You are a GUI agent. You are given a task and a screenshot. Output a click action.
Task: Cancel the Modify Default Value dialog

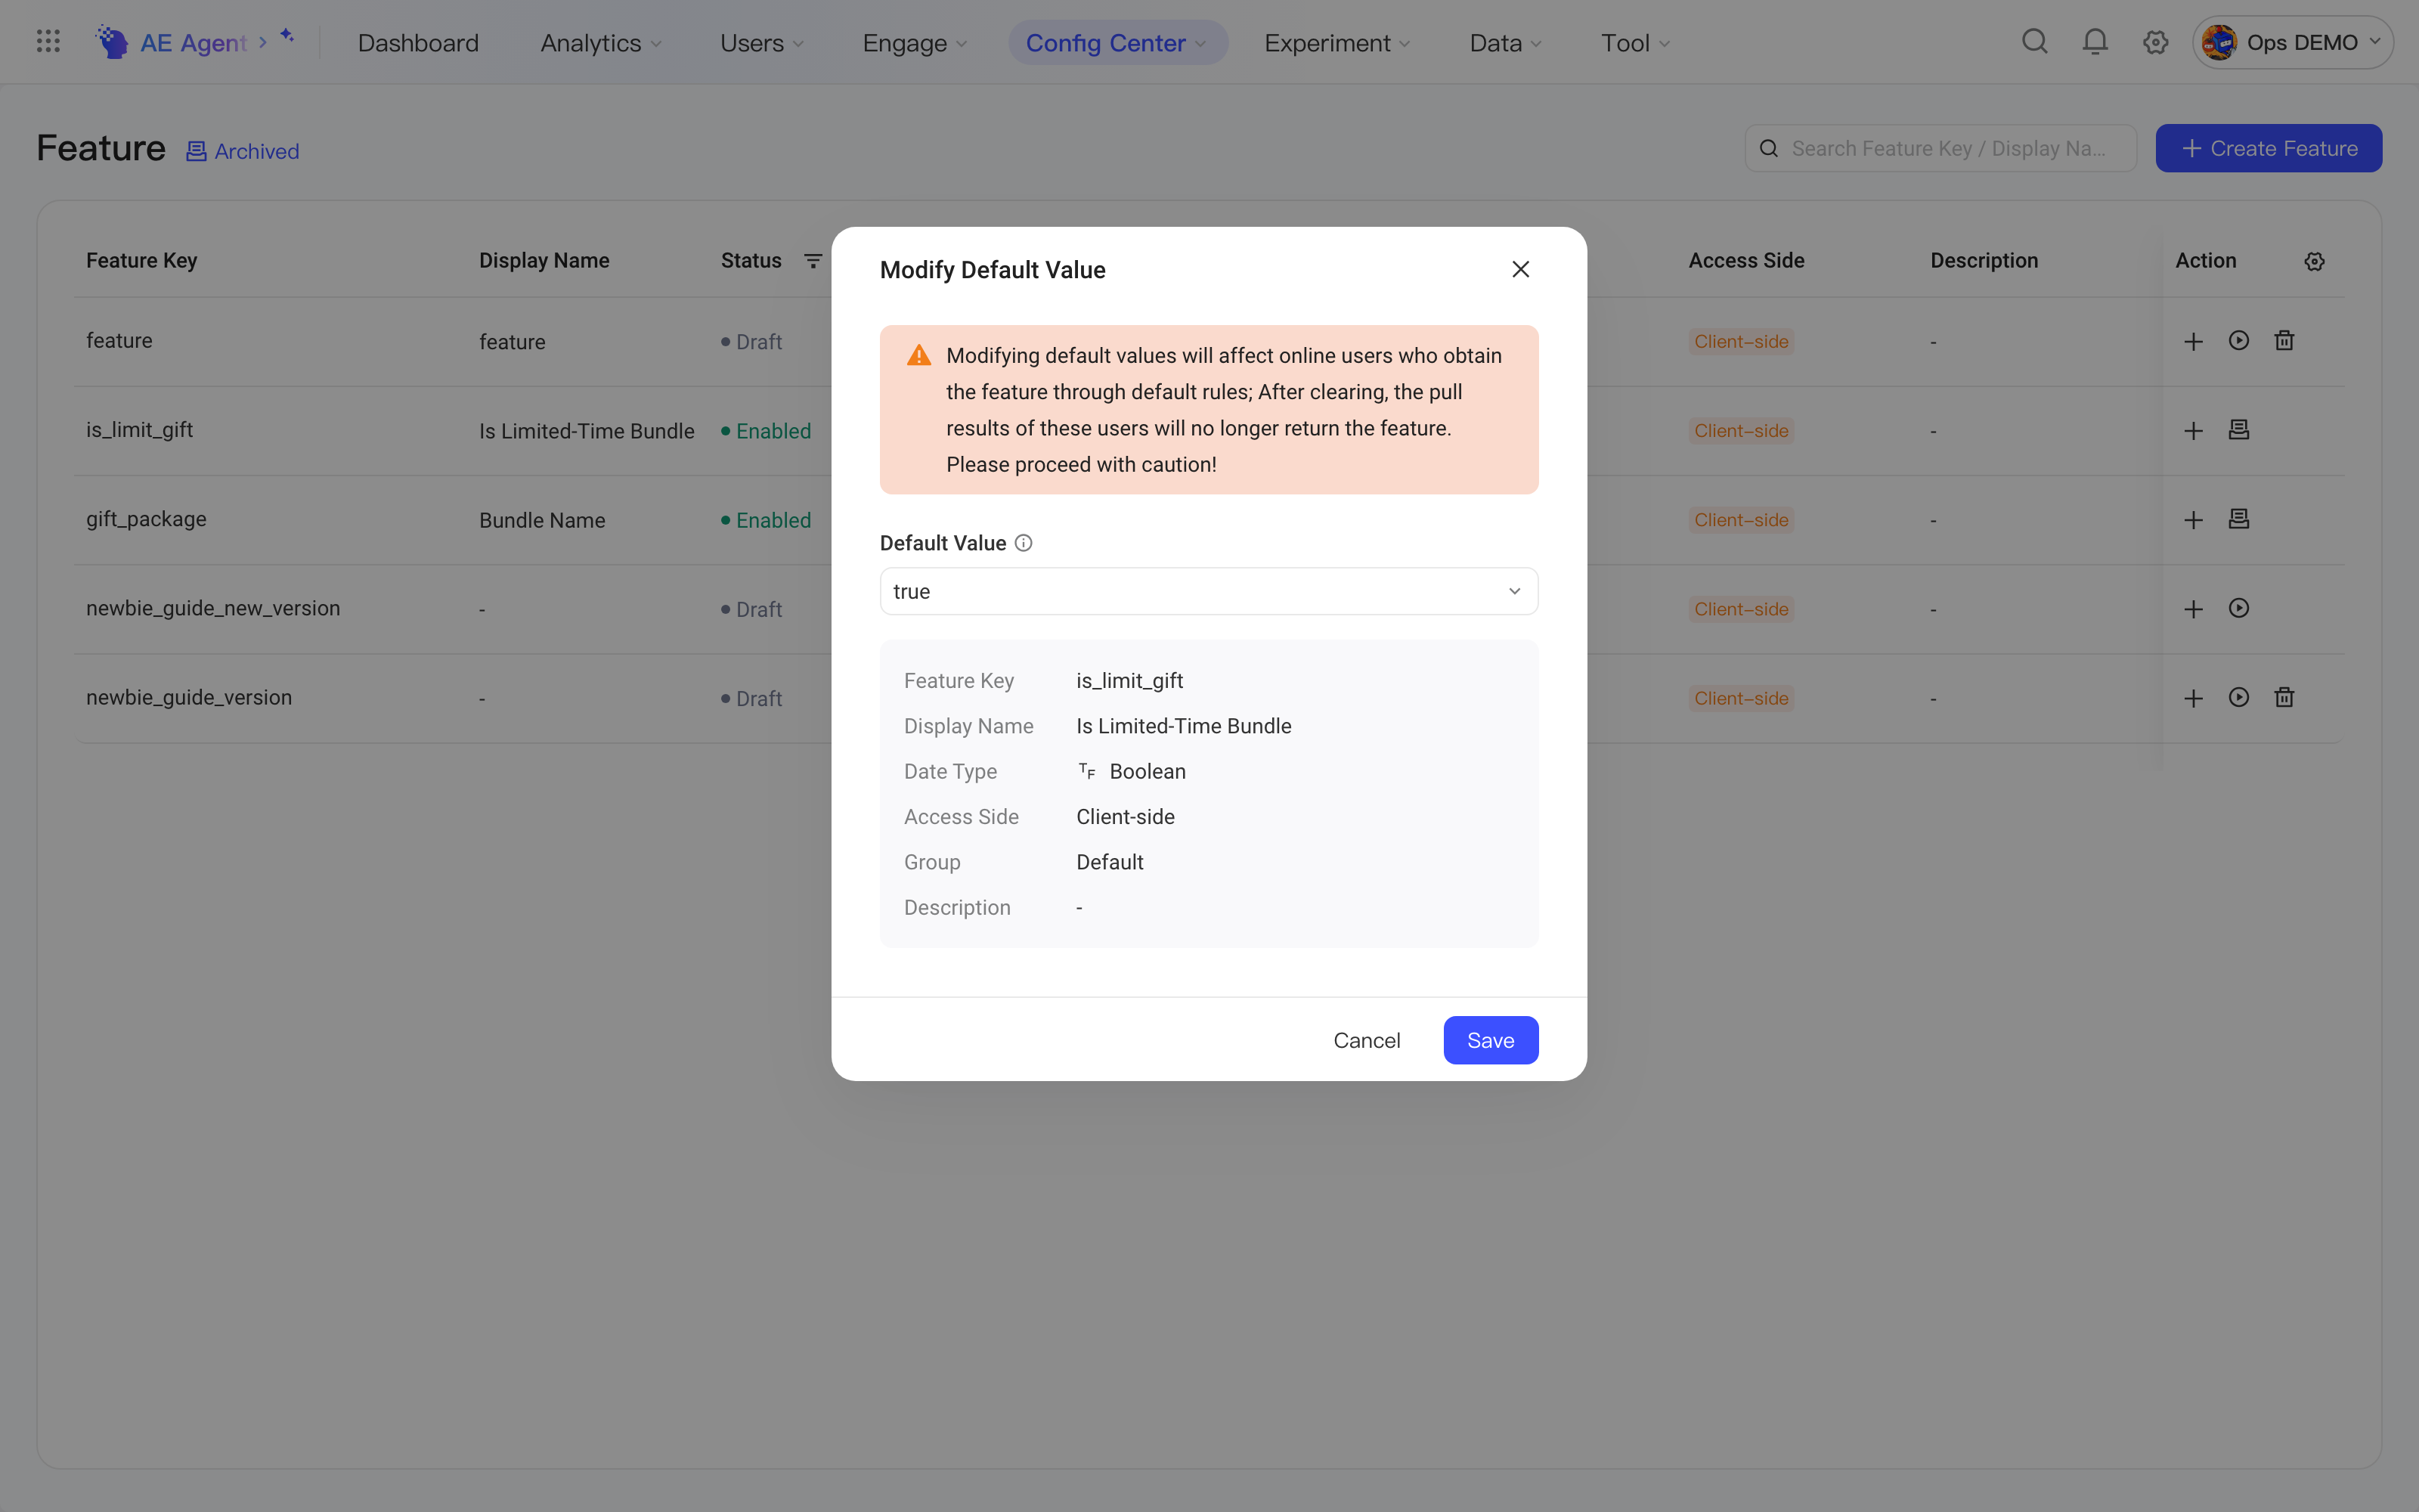tap(1367, 1040)
